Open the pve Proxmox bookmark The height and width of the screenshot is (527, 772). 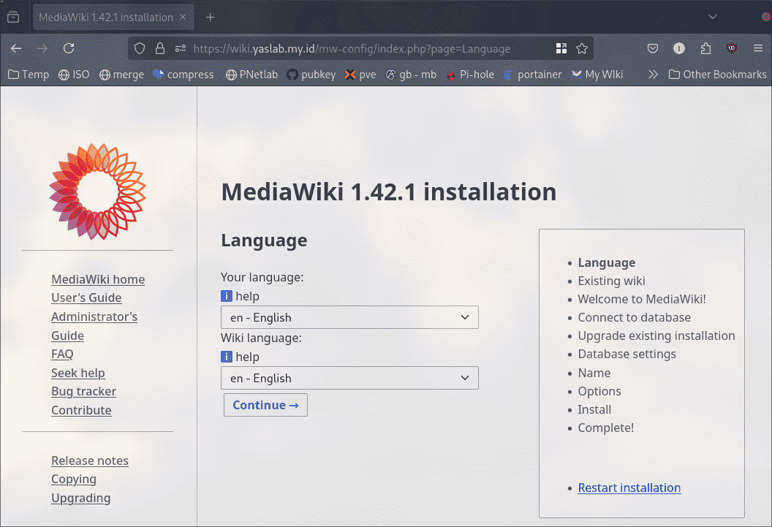[360, 75]
